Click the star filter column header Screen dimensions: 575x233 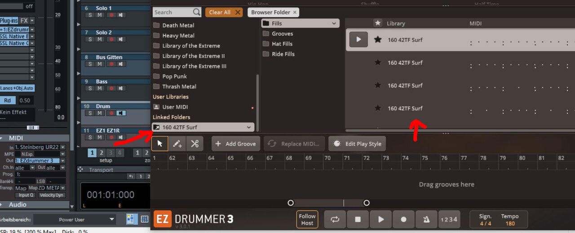click(x=378, y=23)
